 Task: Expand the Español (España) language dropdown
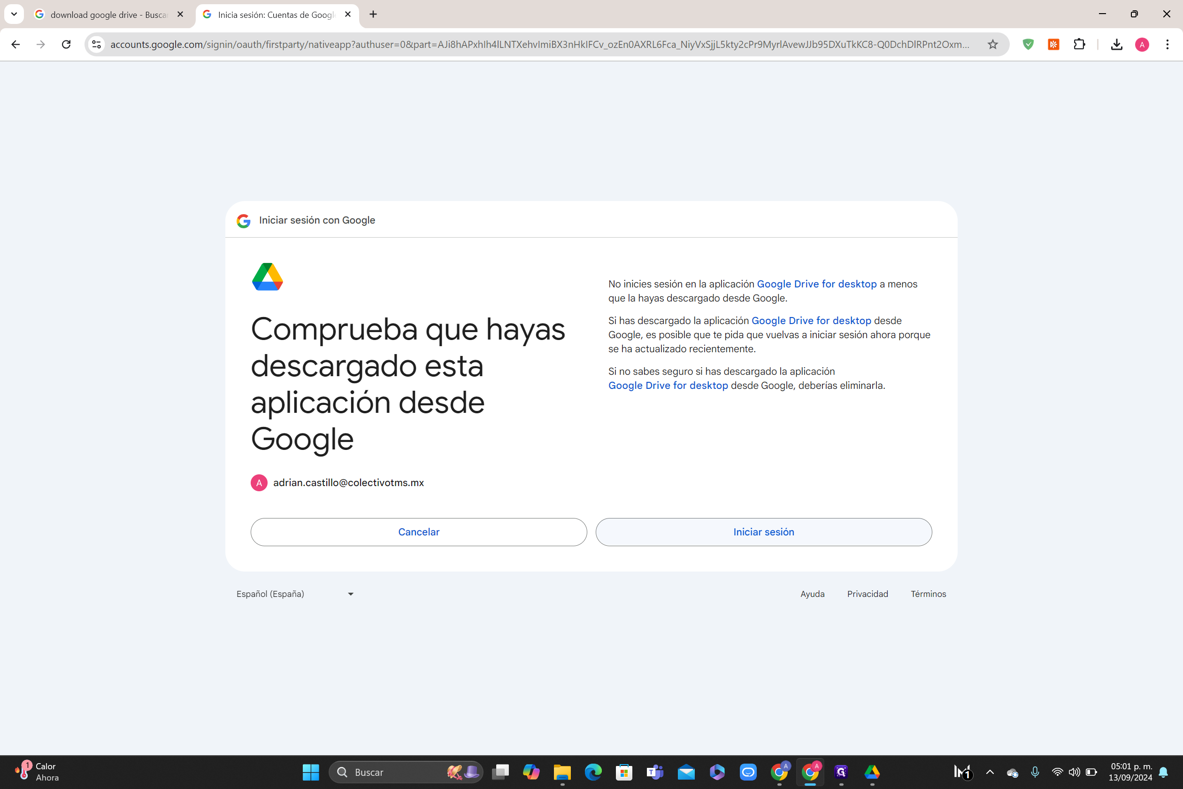click(295, 594)
